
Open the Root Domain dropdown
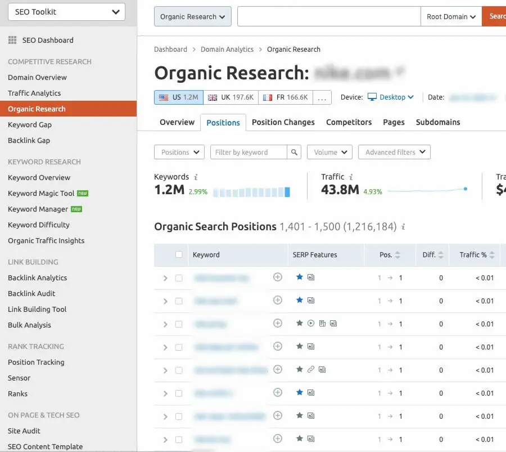451,16
